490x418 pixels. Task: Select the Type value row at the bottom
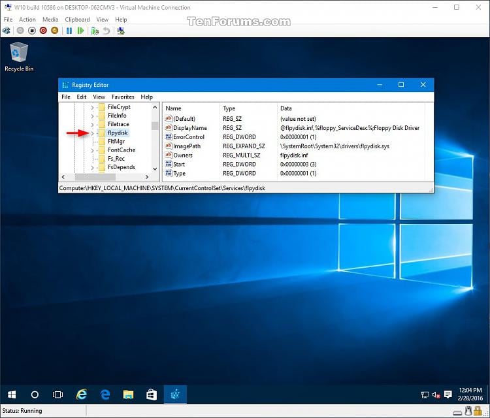[x=180, y=173]
